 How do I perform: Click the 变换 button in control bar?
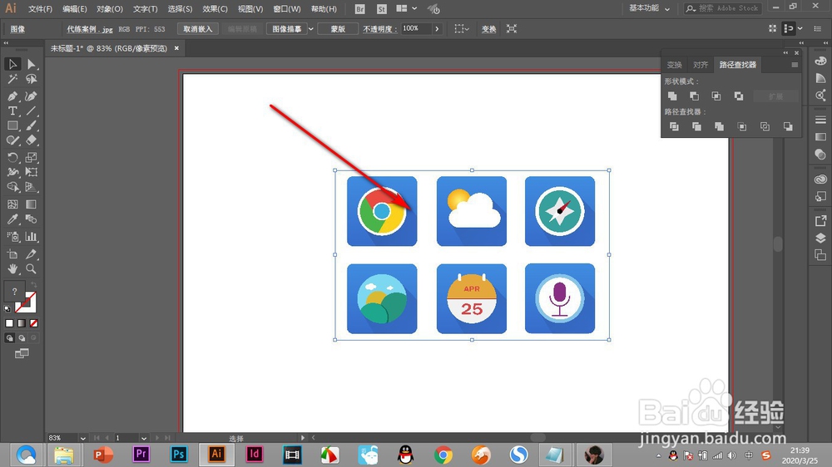click(488, 29)
